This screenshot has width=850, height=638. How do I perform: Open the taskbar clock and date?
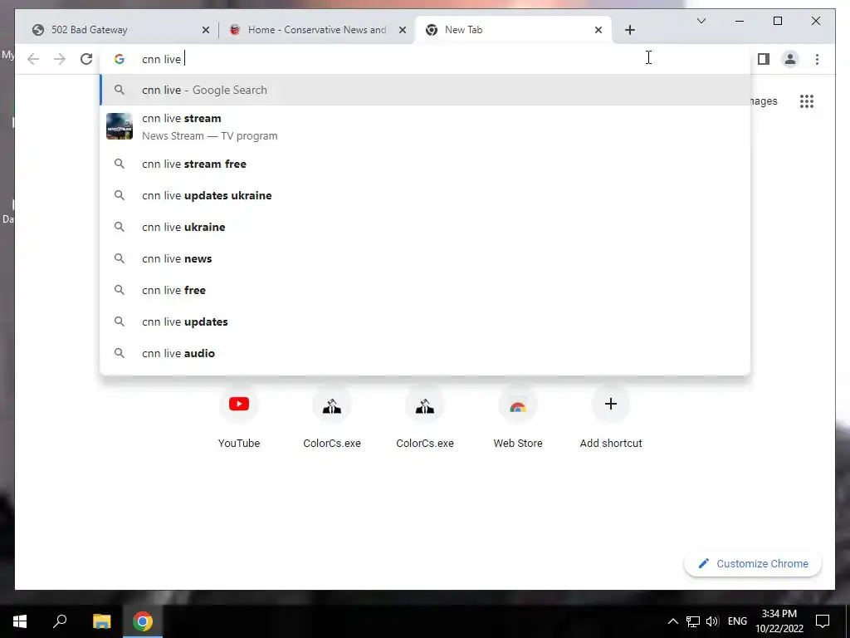point(779,621)
